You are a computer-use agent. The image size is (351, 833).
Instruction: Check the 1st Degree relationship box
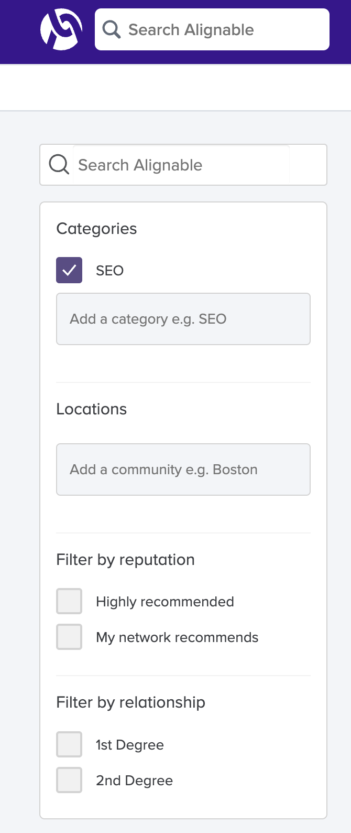tap(69, 744)
